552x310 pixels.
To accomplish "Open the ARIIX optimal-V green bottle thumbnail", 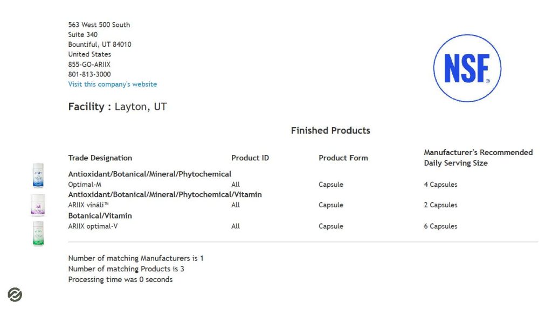I will pos(38,234).
